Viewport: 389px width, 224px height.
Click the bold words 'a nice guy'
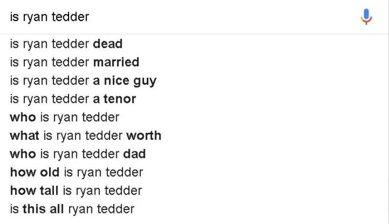pos(124,81)
